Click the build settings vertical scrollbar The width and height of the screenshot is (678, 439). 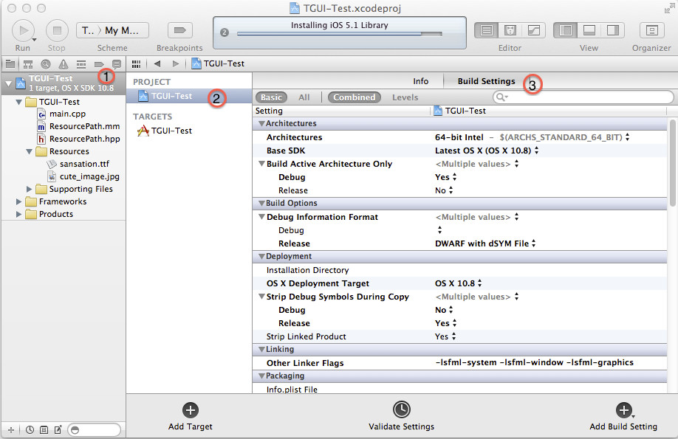tap(672, 162)
